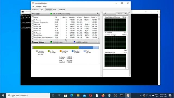Check the slack.exe process checkbox
The height and width of the screenshot is (98, 174).
[x=33, y=24]
